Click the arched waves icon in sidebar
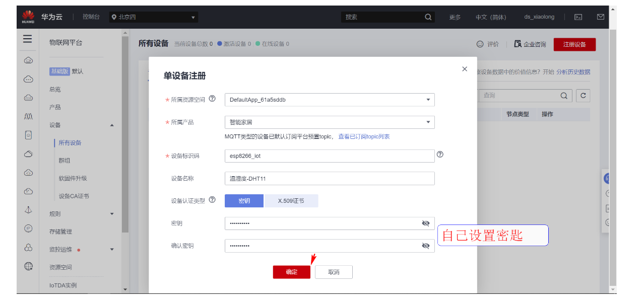This screenshot has height=305, width=644. pos(28,116)
